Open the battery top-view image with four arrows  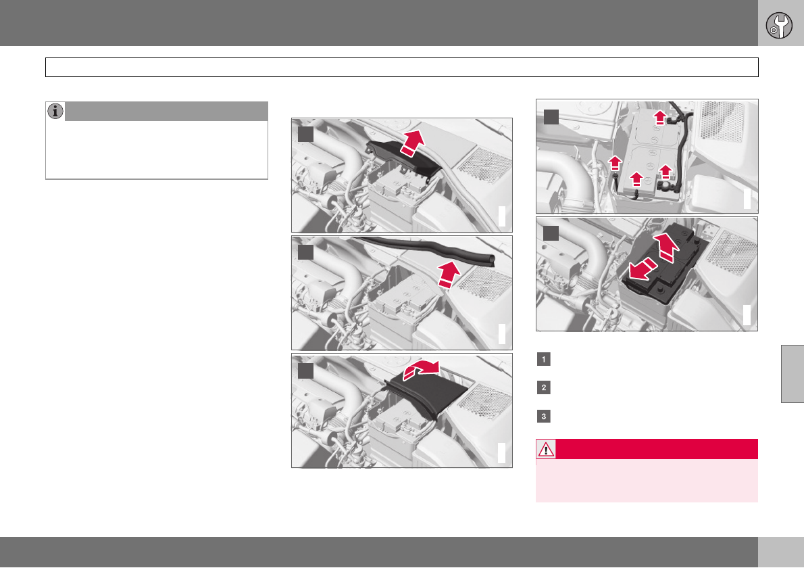pyautogui.click(x=647, y=156)
